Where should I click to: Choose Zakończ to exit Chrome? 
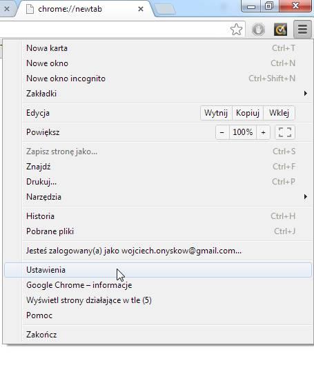158,335
